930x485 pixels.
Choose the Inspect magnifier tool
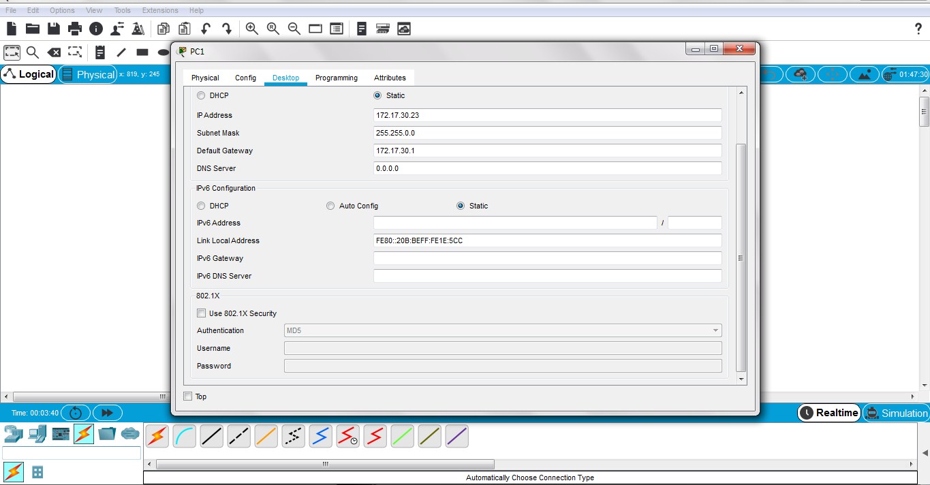point(33,52)
